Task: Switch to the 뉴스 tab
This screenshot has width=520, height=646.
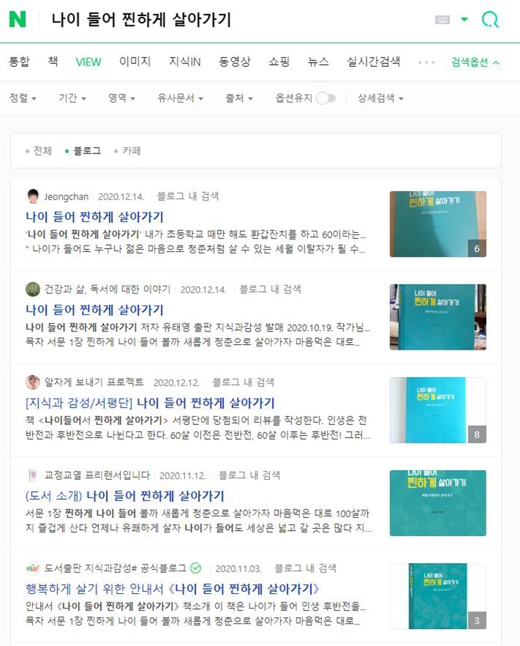Action: (318, 62)
